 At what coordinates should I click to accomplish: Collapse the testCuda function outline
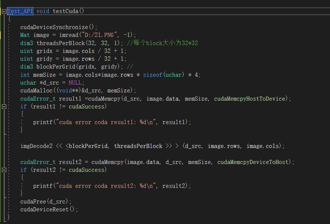(x=4, y=12)
